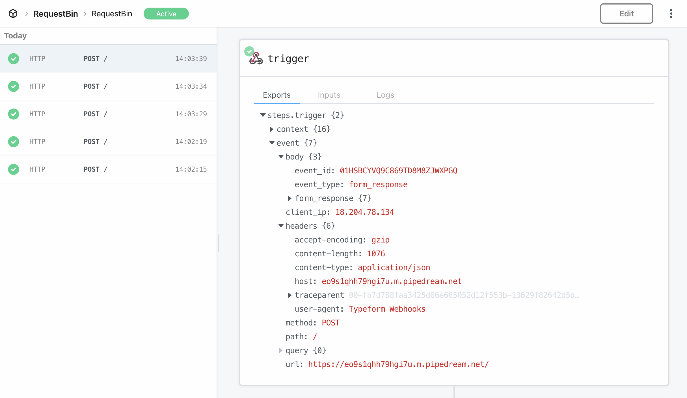Image resolution: width=687 pixels, height=398 pixels.
Task: Open the Logs tab
Action: (x=385, y=95)
